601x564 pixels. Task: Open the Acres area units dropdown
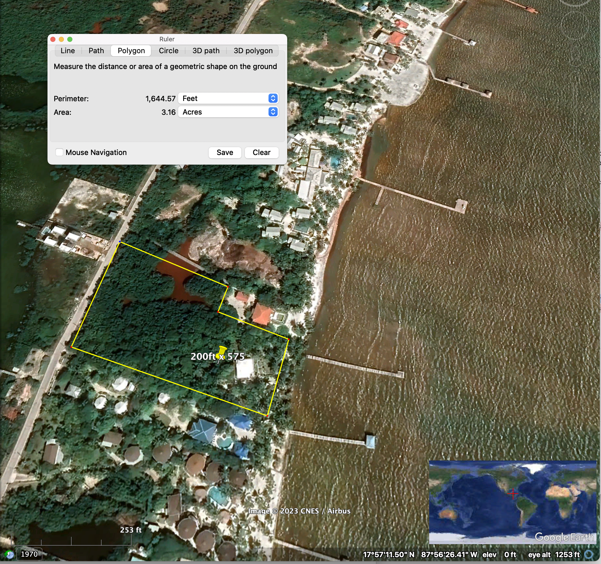[228, 112]
